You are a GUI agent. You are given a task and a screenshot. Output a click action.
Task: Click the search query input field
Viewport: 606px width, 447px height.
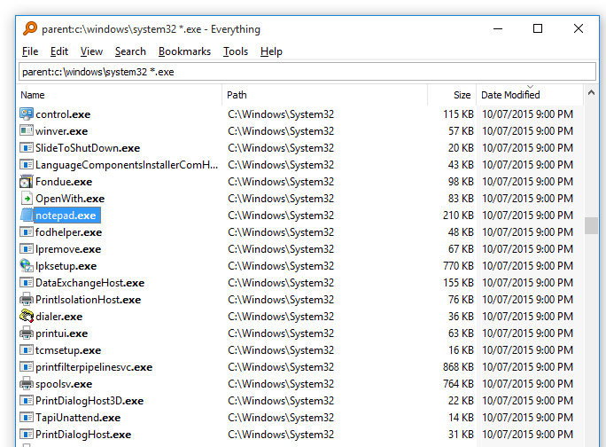(307, 72)
